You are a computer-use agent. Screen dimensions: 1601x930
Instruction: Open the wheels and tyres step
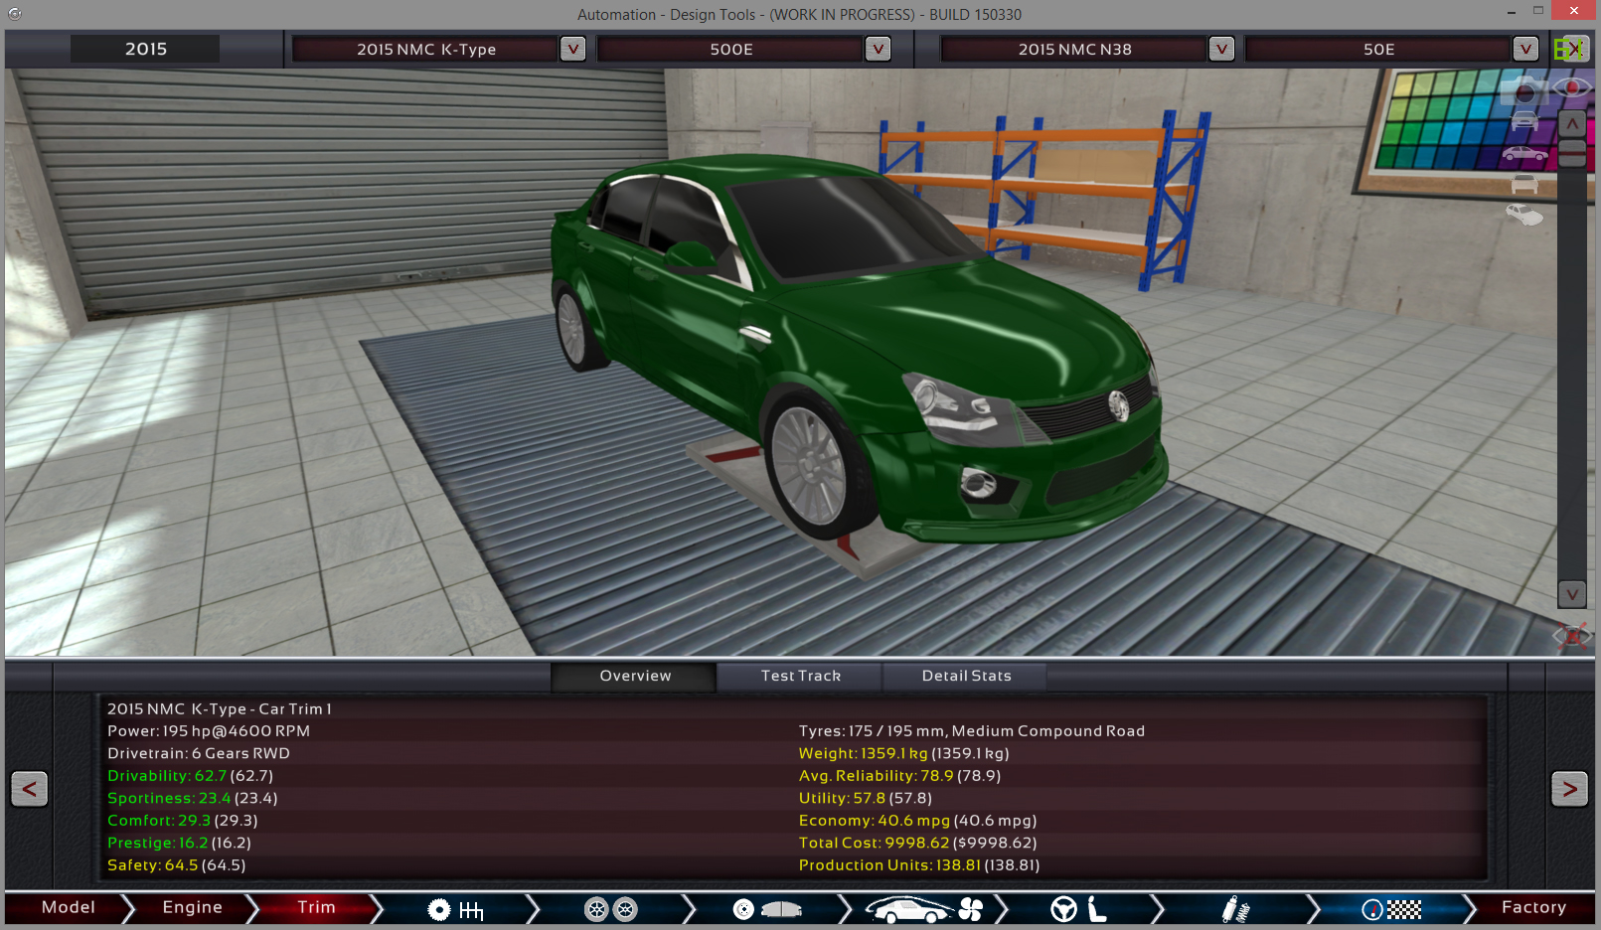pyautogui.click(x=610, y=909)
